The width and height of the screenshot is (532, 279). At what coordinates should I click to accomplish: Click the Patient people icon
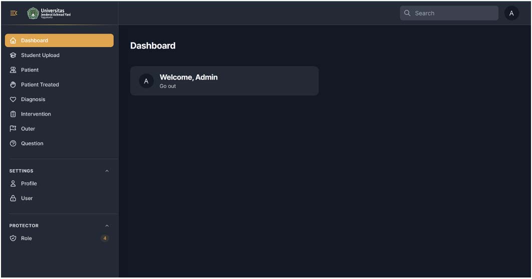click(13, 70)
